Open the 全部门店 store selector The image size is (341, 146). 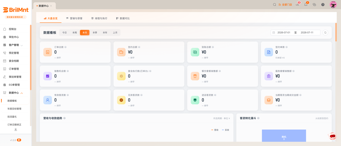[x=285, y=5]
